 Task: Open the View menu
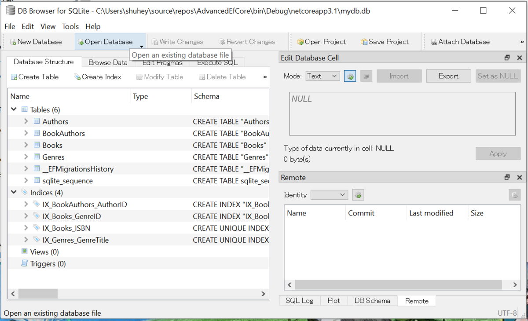(48, 26)
